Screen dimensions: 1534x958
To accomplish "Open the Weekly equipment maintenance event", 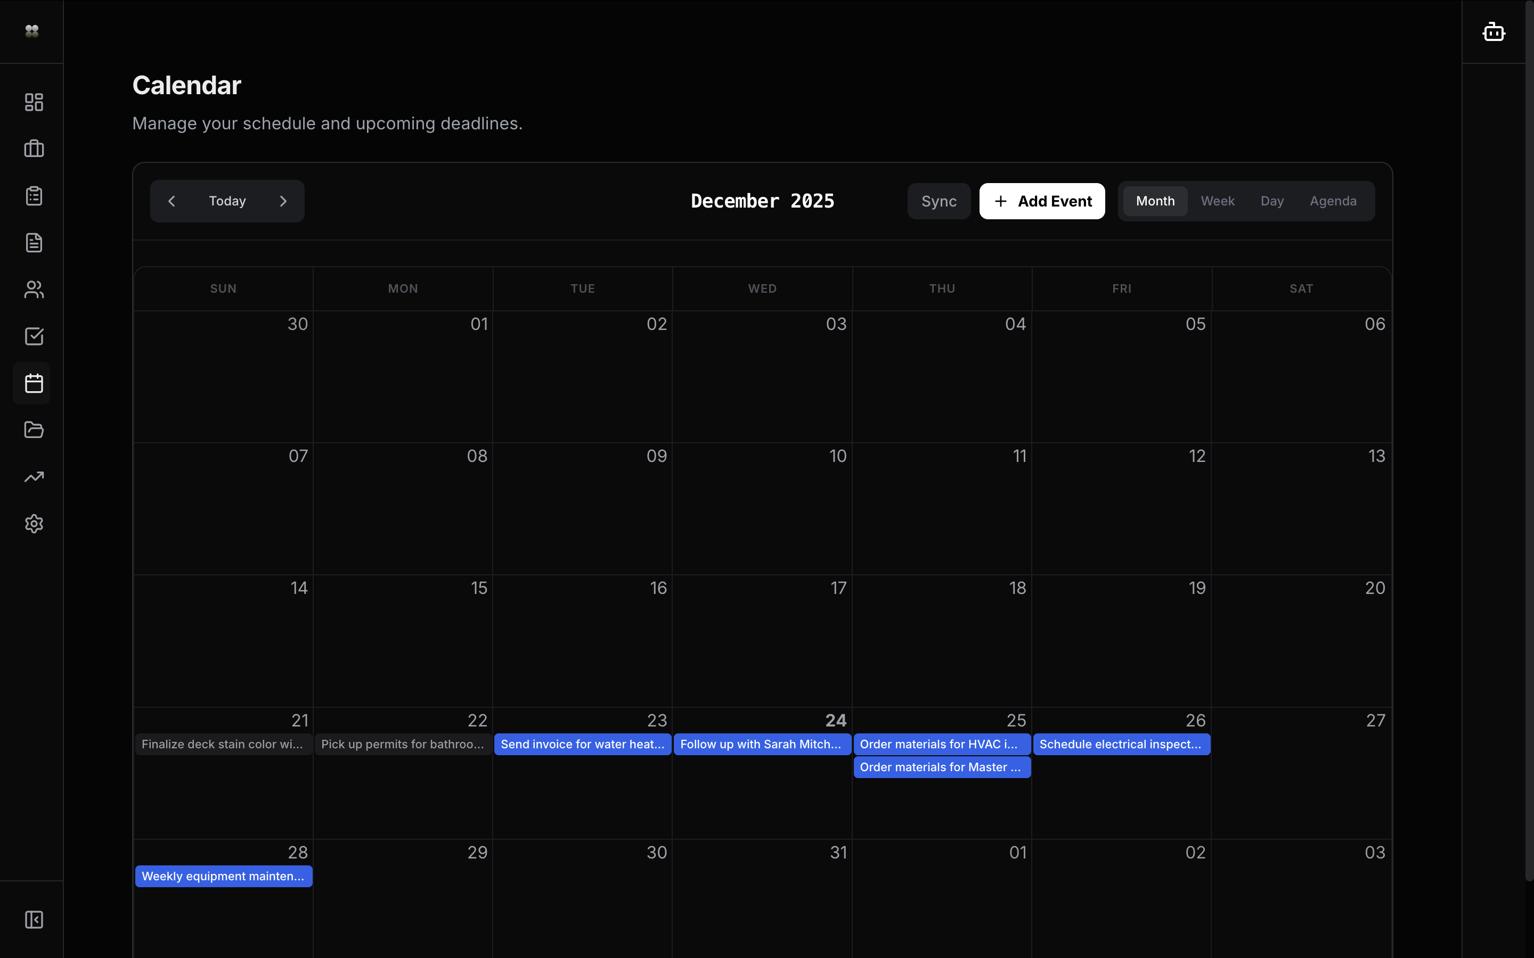I will [x=223, y=876].
